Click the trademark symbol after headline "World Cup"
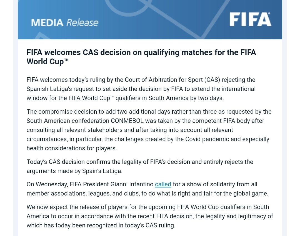This screenshot has width=300, height=236. [66, 60]
